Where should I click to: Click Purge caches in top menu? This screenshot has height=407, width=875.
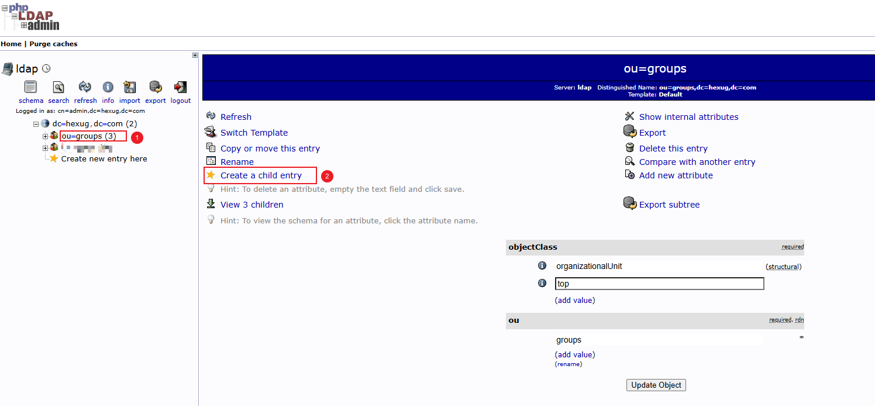[53, 44]
